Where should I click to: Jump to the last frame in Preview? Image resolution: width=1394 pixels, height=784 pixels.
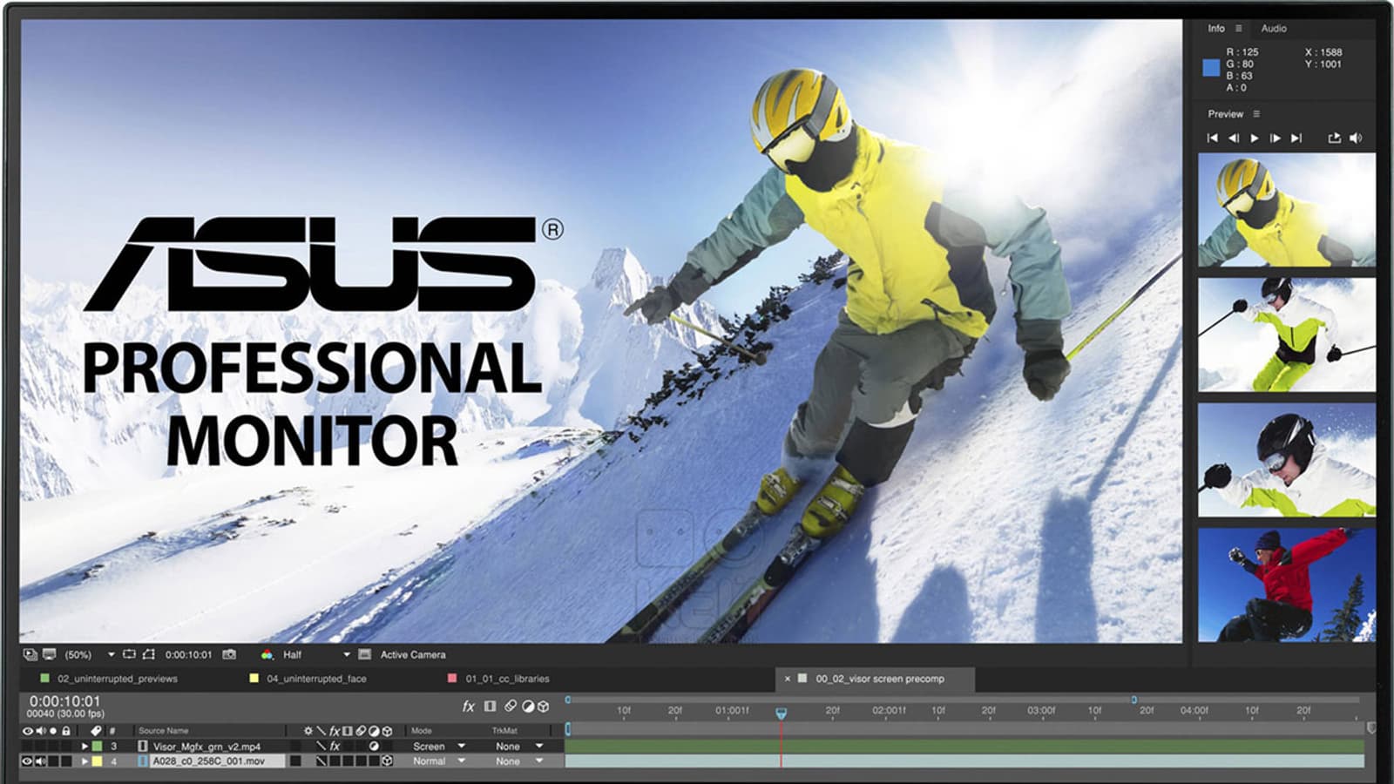[1296, 138]
